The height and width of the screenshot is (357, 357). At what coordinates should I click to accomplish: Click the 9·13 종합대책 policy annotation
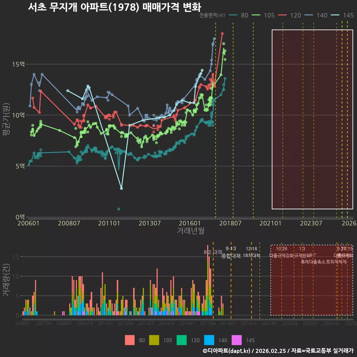[231, 252]
